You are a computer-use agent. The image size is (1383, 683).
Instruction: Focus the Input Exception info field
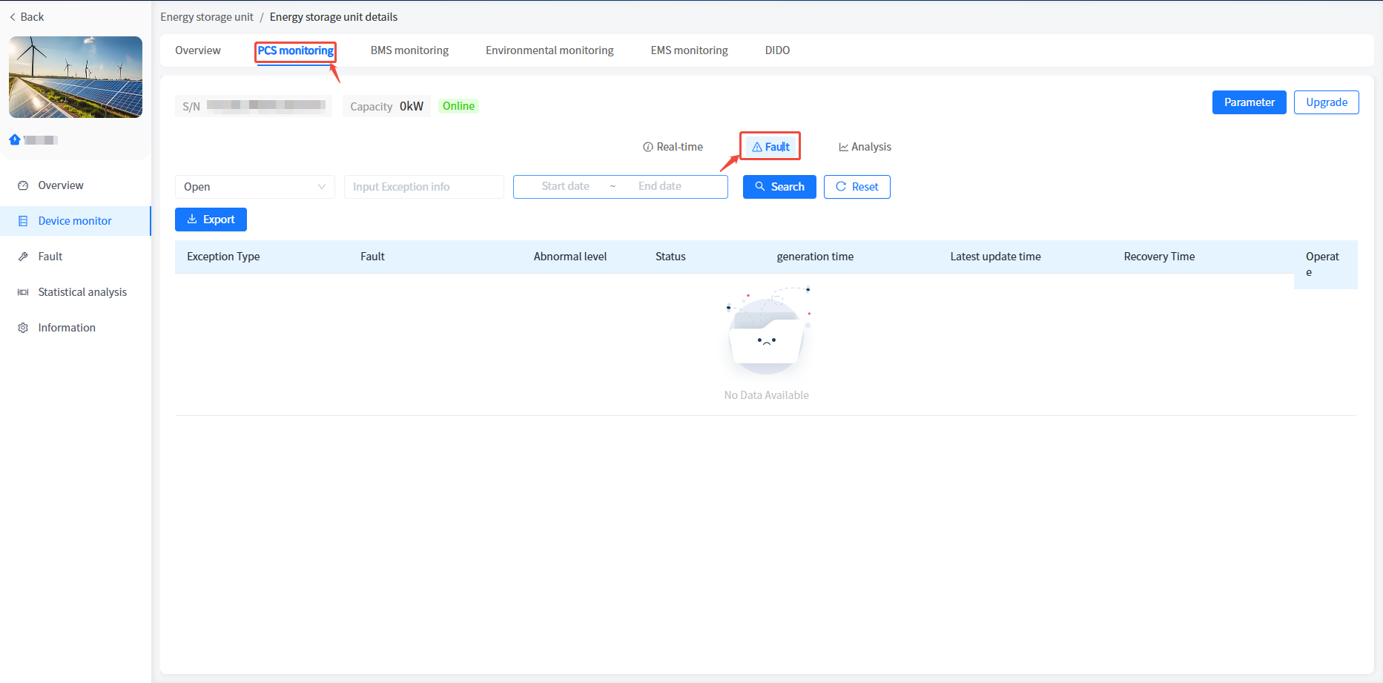pyautogui.click(x=423, y=187)
